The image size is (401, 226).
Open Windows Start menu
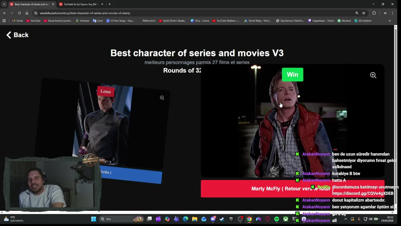click(93, 219)
